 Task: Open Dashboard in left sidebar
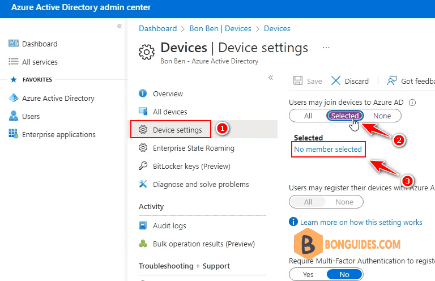pyautogui.click(x=40, y=44)
